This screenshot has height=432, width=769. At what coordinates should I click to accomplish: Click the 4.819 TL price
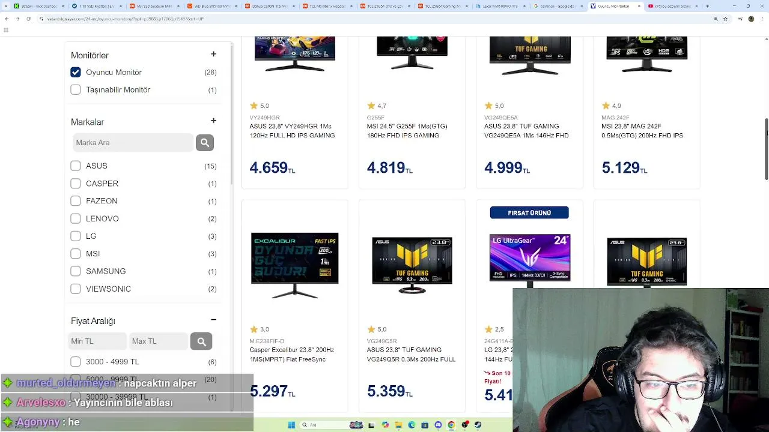click(389, 168)
